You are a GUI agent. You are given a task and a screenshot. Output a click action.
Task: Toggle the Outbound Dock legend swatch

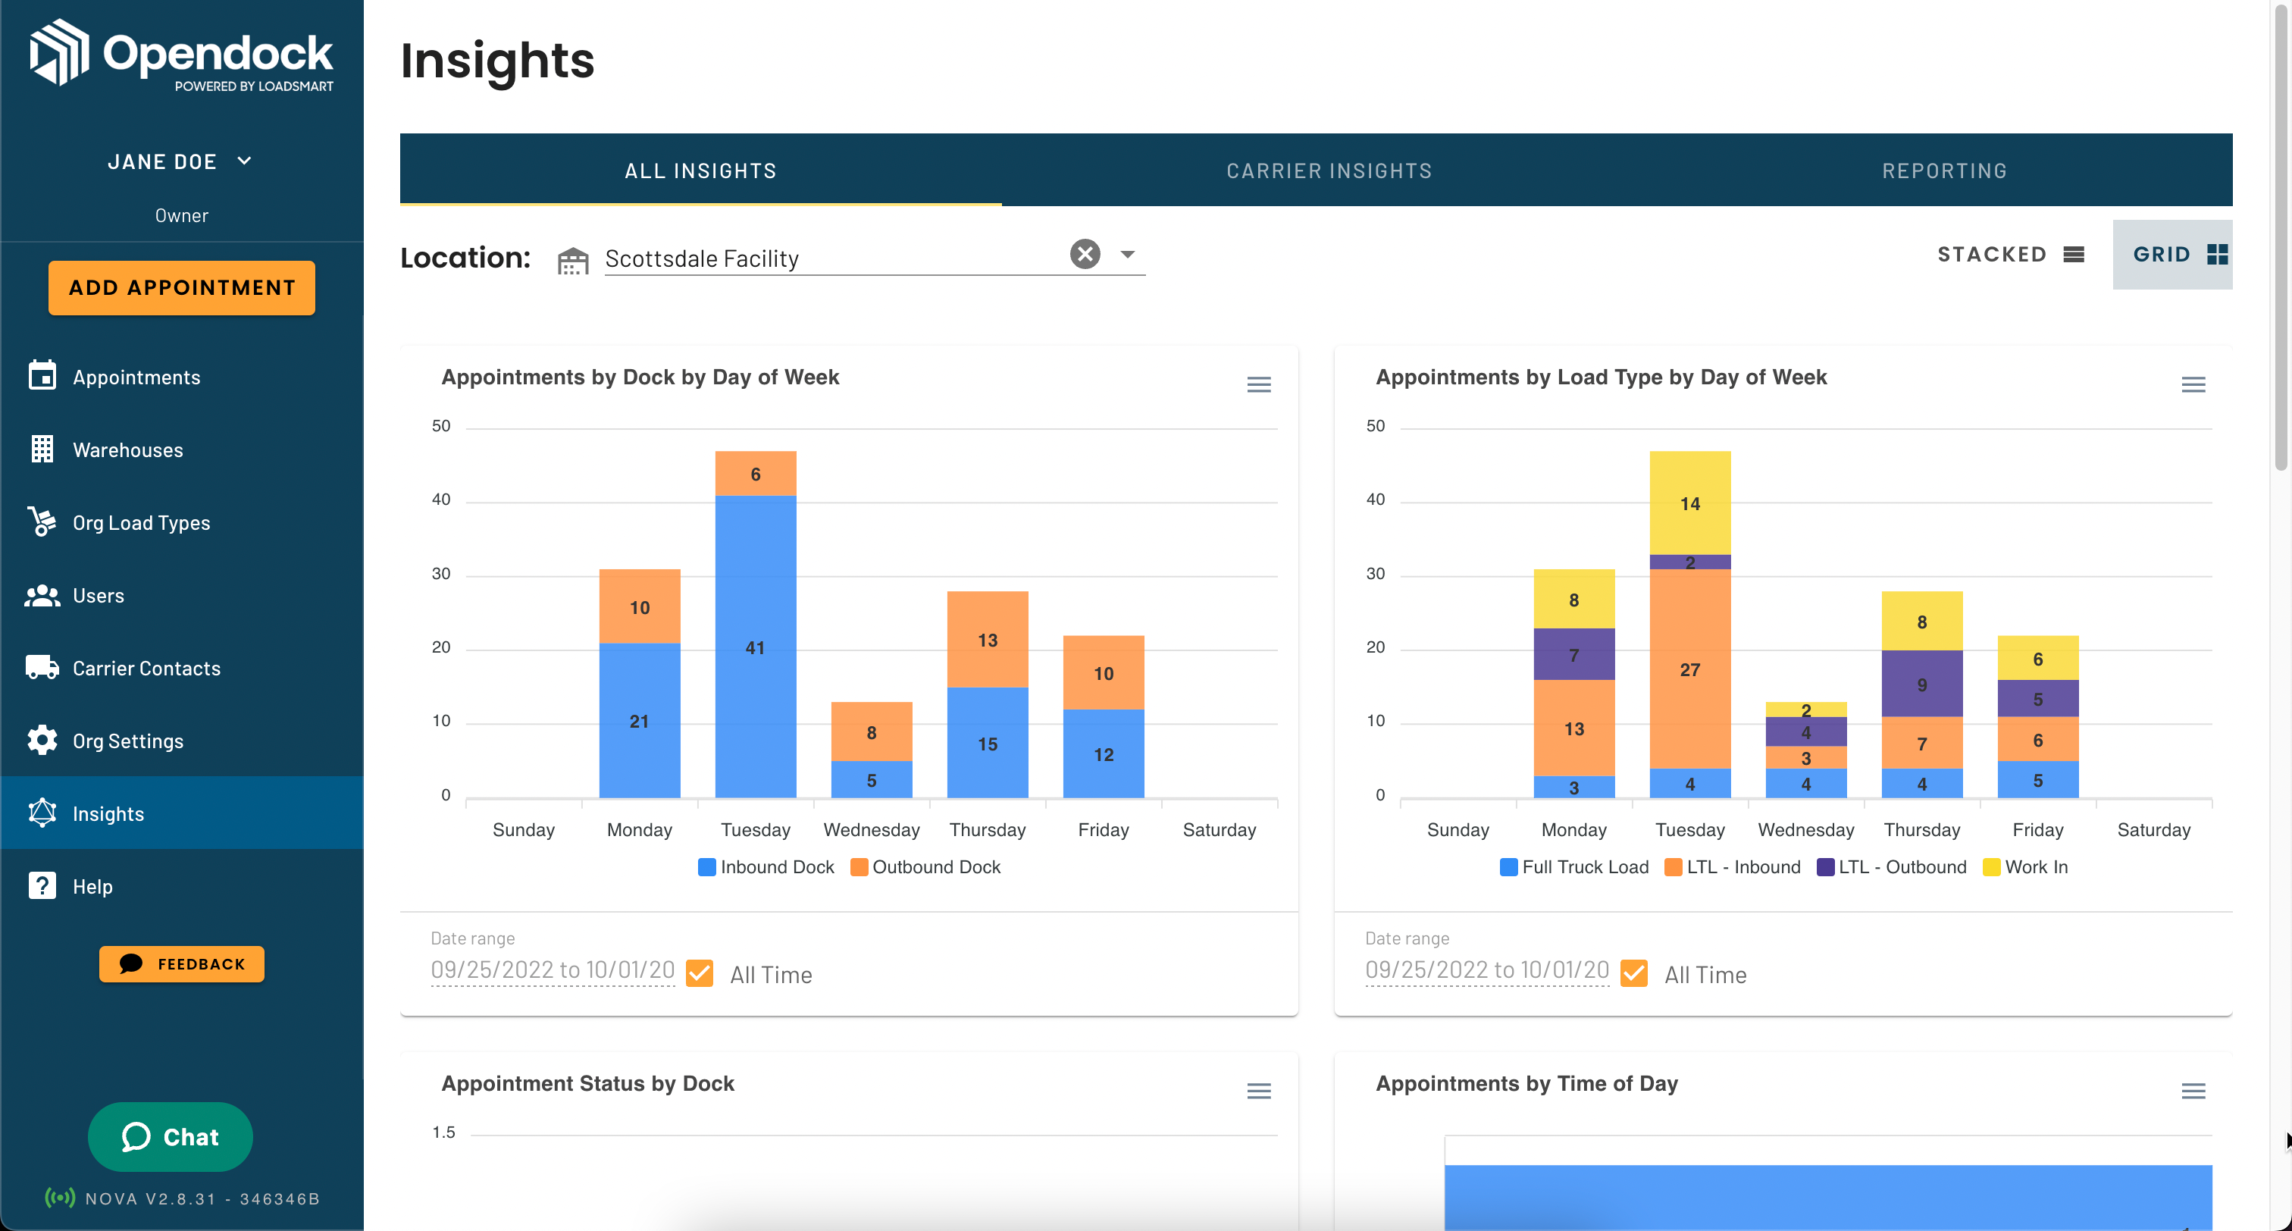[859, 867]
